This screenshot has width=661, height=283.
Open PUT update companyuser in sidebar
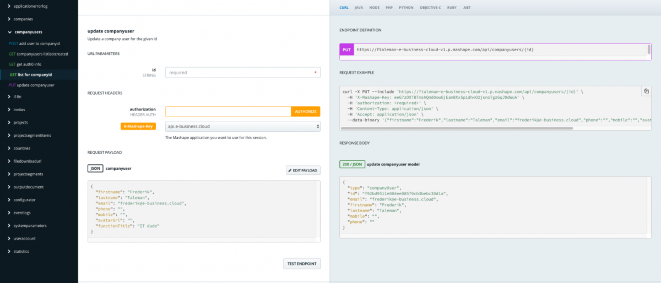click(x=36, y=85)
